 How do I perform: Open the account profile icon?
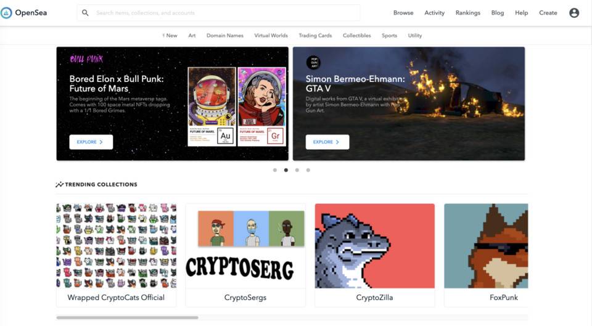(x=574, y=13)
